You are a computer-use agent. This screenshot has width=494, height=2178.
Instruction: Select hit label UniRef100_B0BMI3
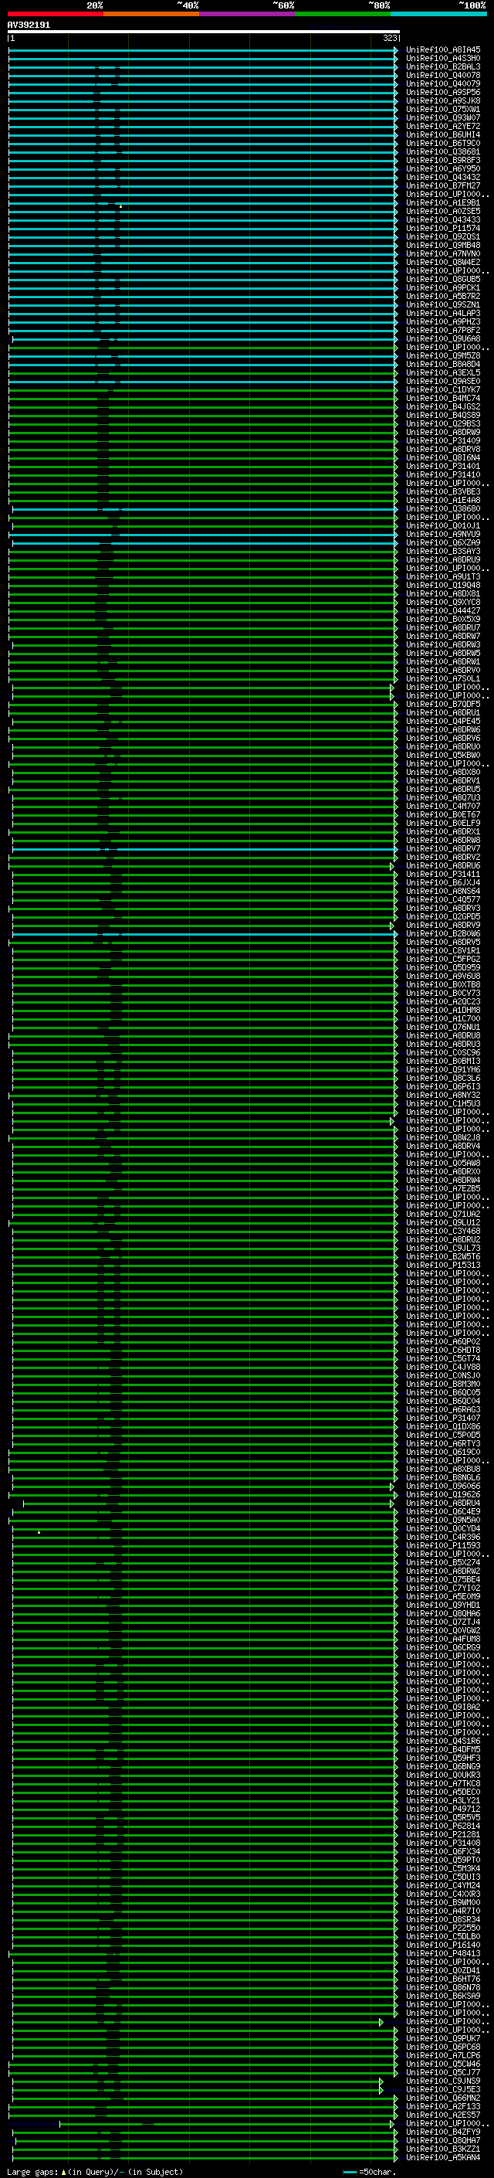pyautogui.click(x=442, y=1061)
